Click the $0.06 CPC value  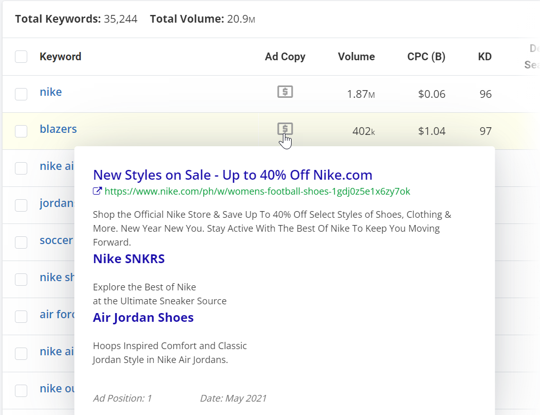pyautogui.click(x=432, y=94)
